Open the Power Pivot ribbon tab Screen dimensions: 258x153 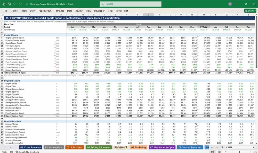point(122,11)
